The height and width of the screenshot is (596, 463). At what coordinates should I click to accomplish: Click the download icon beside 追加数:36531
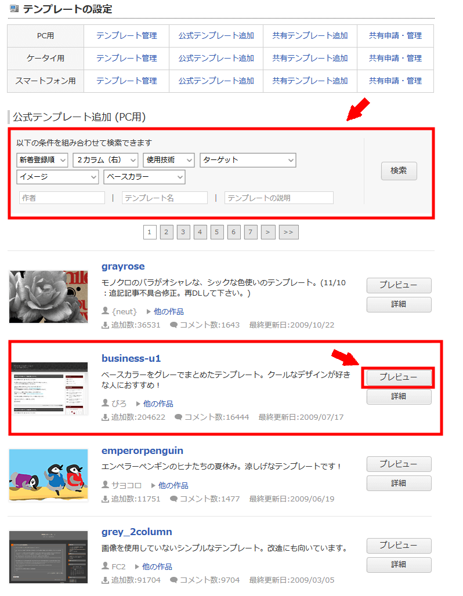(x=106, y=325)
